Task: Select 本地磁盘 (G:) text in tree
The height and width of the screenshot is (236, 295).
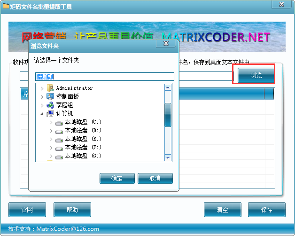Action: [x=83, y=156]
